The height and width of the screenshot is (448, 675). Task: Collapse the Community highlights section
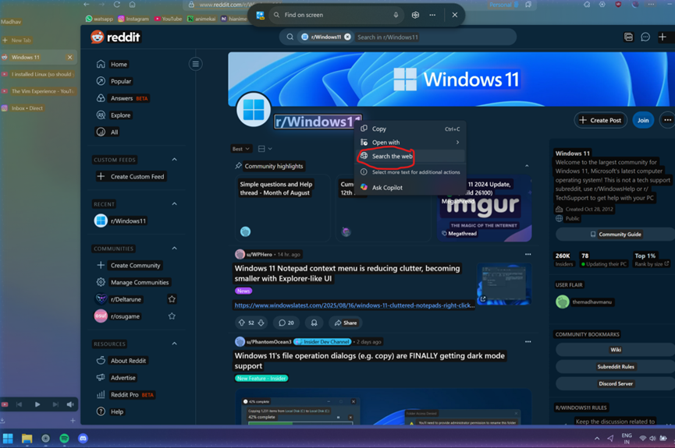[x=527, y=166]
